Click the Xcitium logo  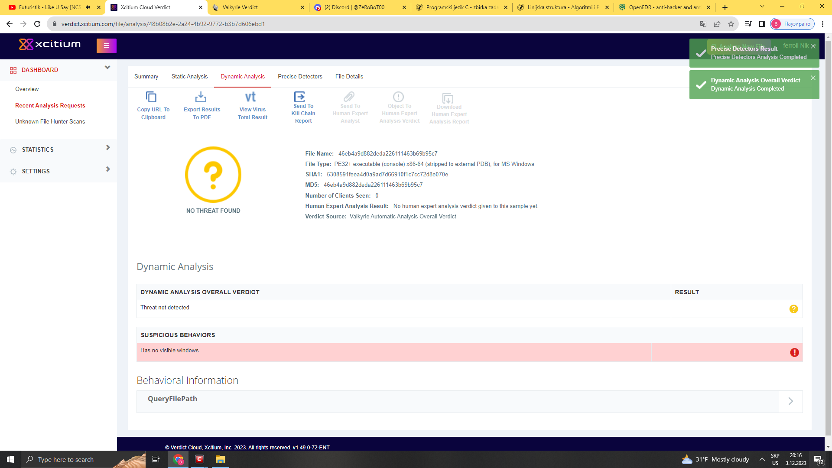[50, 44]
